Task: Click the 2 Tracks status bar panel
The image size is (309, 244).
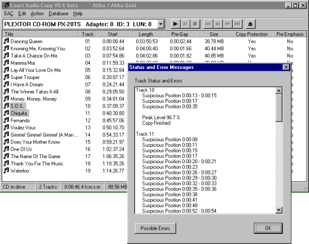Action: pos(48,187)
